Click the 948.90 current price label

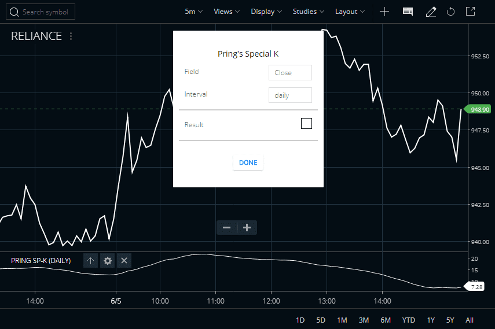pos(478,109)
